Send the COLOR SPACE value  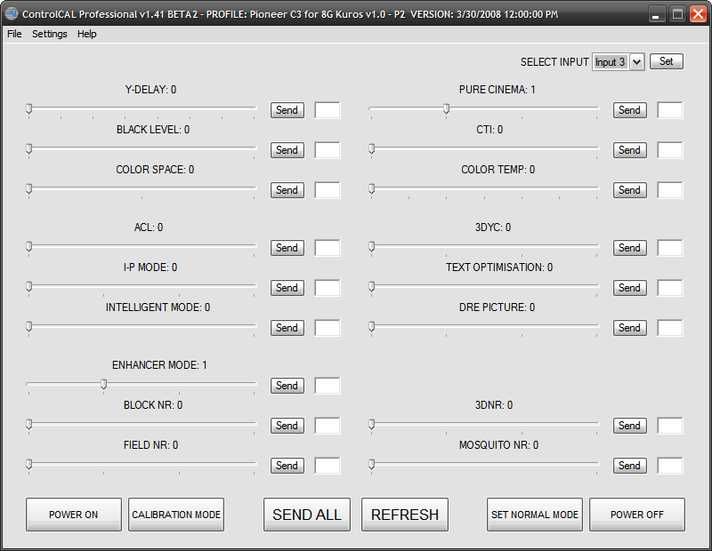click(x=287, y=189)
